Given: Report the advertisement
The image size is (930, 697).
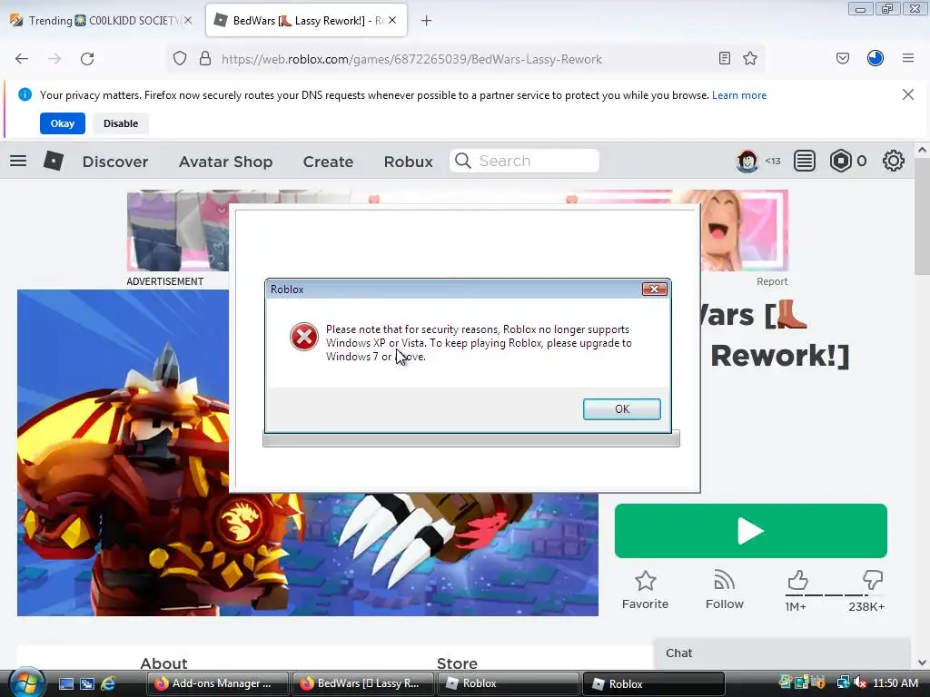Looking at the screenshot, I should pos(772,281).
